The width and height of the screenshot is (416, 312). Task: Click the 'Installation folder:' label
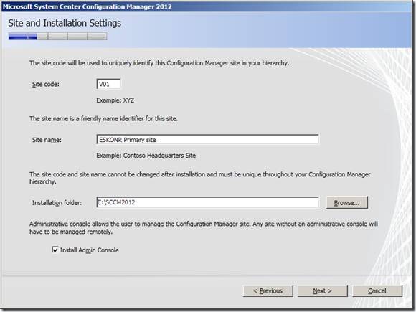57,203
